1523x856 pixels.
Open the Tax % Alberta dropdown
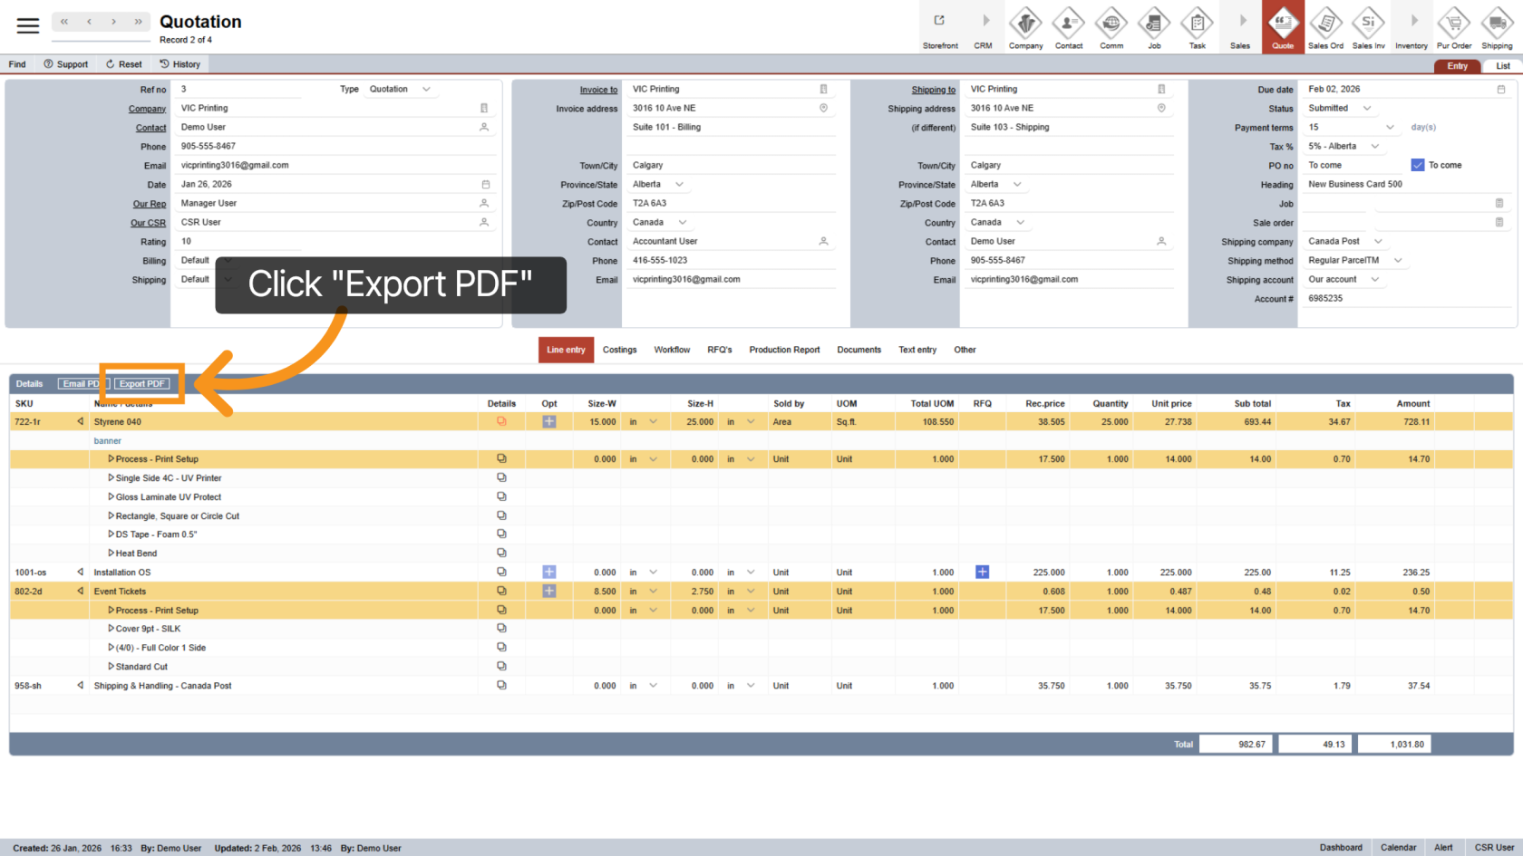click(1374, 147)
